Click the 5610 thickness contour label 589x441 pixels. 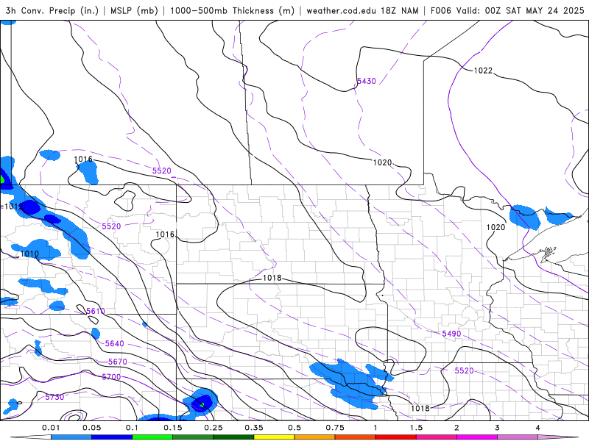pos(96,311)
